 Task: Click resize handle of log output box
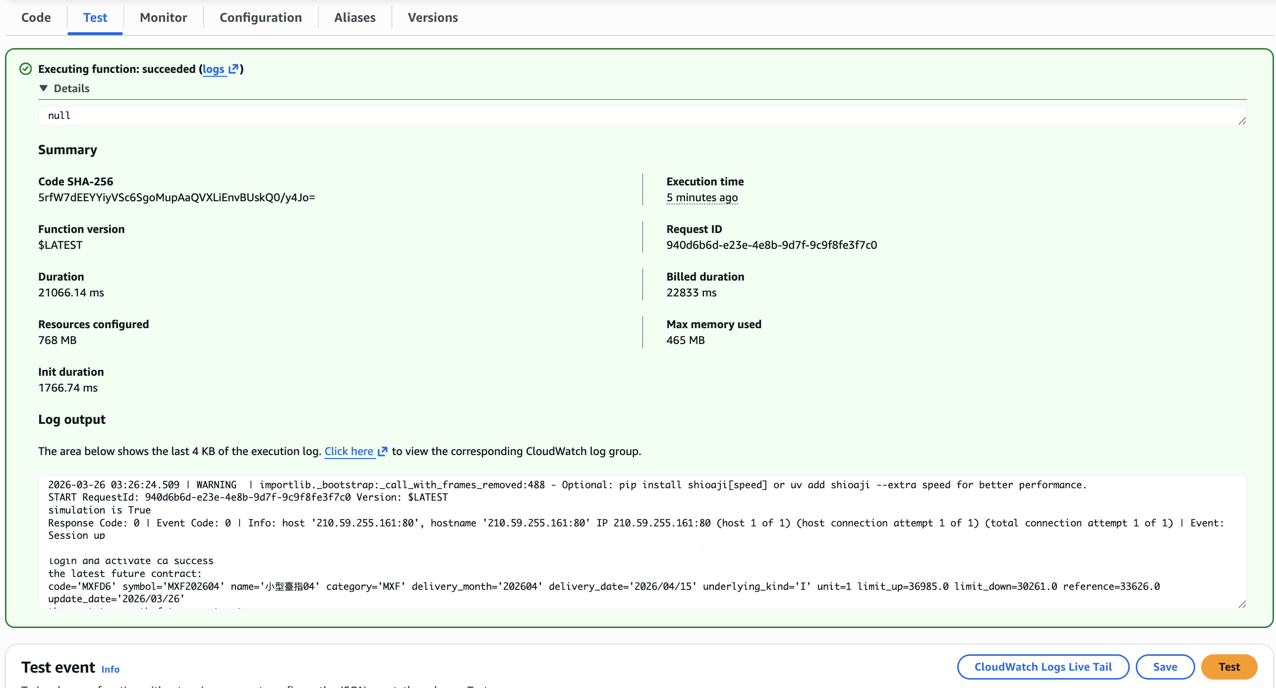tap(1242, 604)
